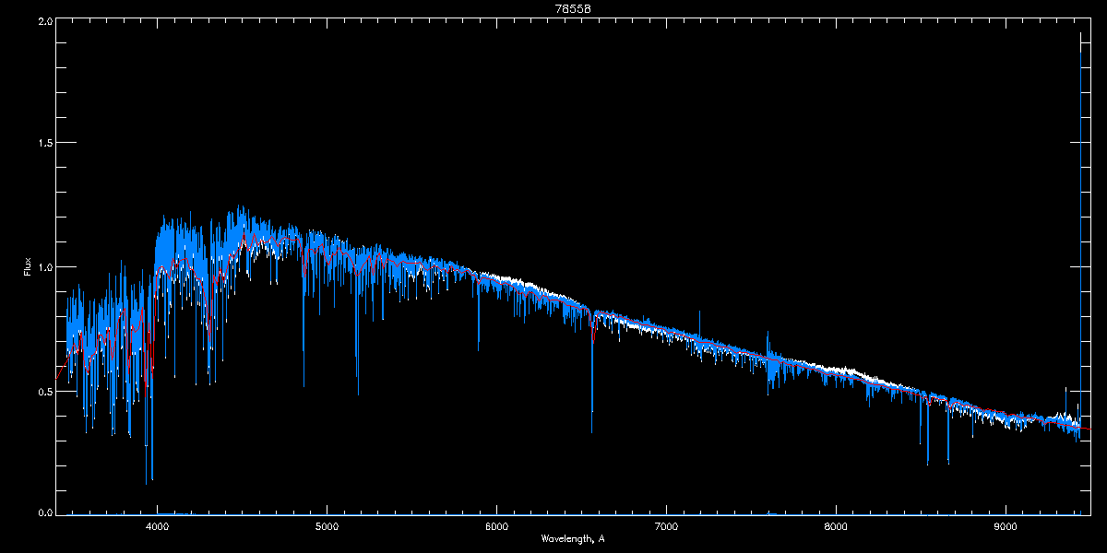Click the 2.0 y-axis tick label
Screen dimensions: 1107x553
click(45, 20)
